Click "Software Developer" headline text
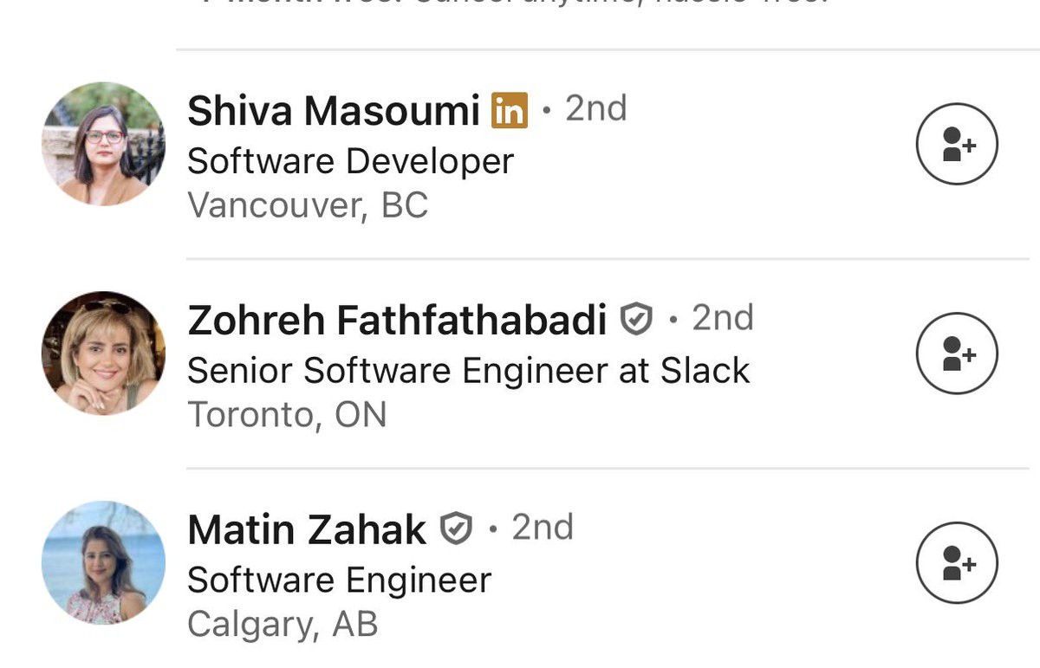 click(x=350, y=161)
